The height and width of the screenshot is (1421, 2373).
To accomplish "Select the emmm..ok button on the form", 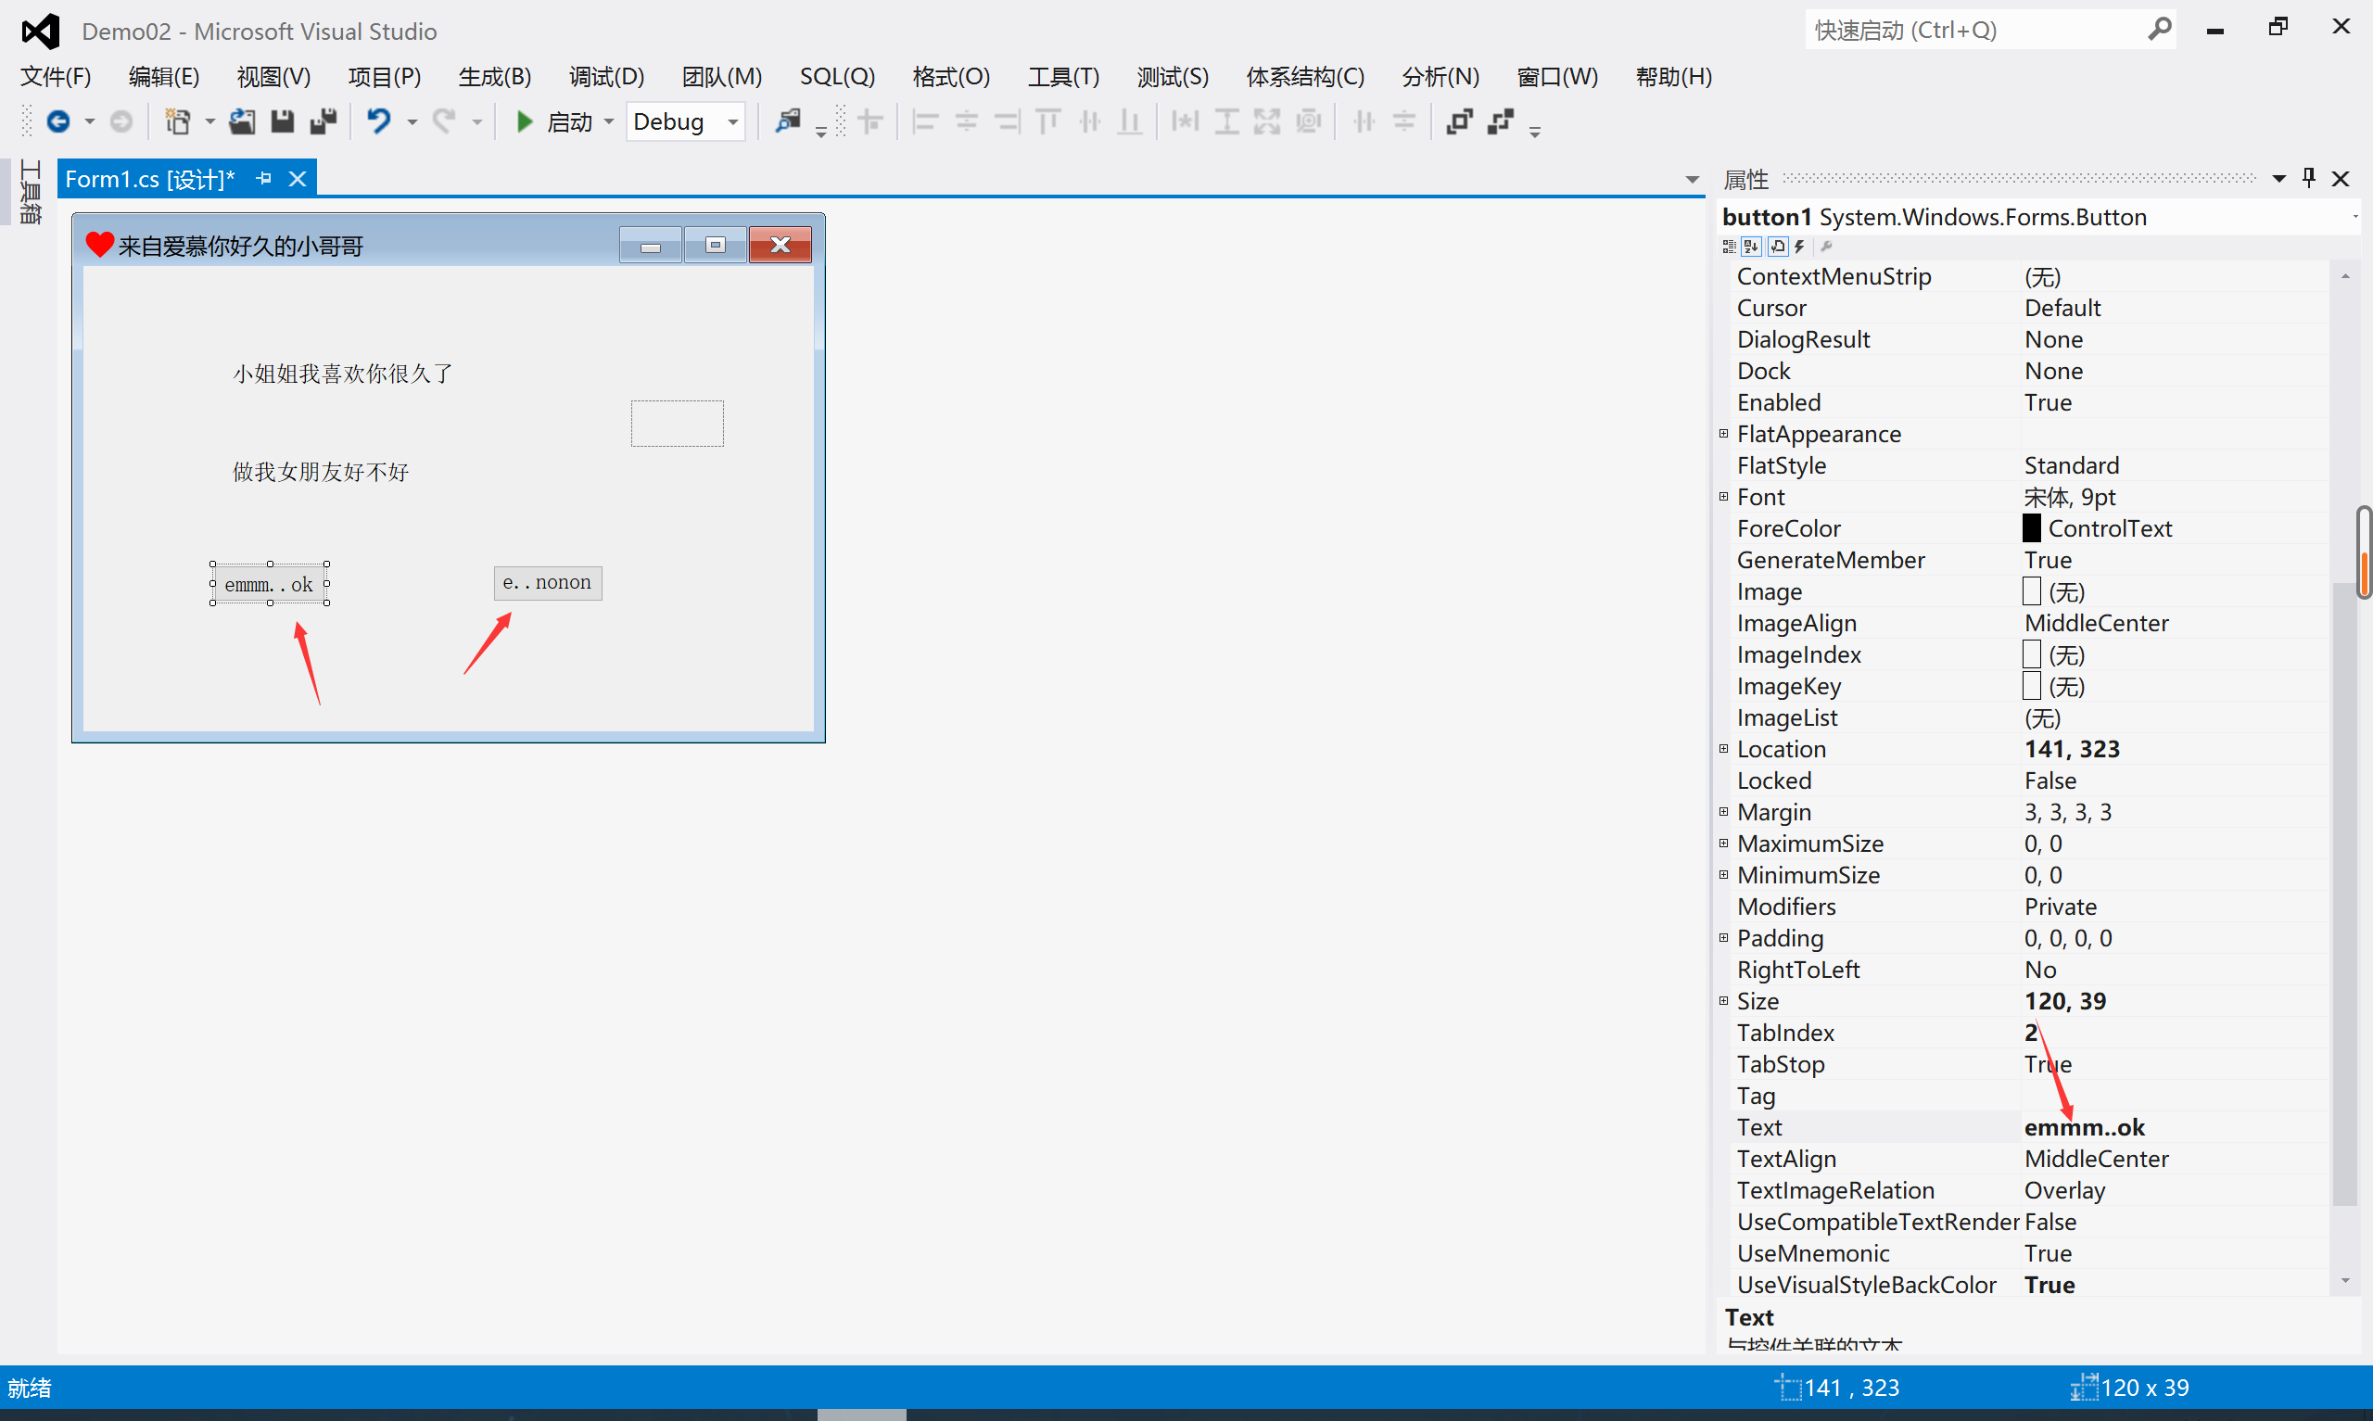I will pyautogui.click(x=270, y=584).
